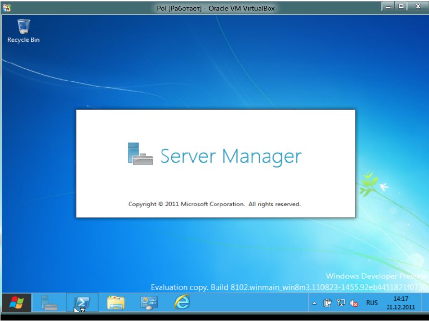Image resolution: width=429 pixels, height=321 pixels.
Task: Open the clock showing 14:17
Action: click(x=401, y=299)
